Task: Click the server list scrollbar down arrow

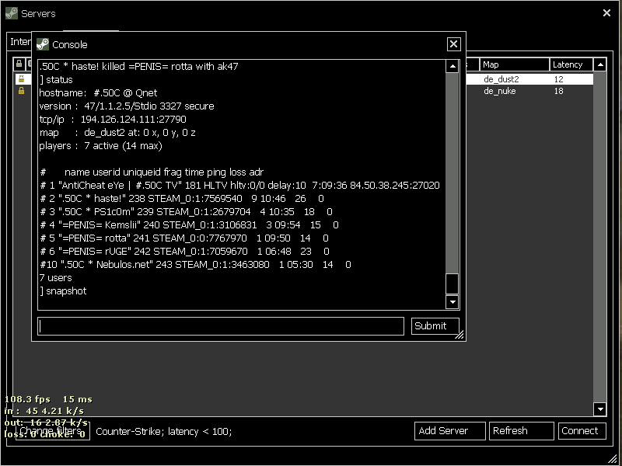Action: click(599, 409)
